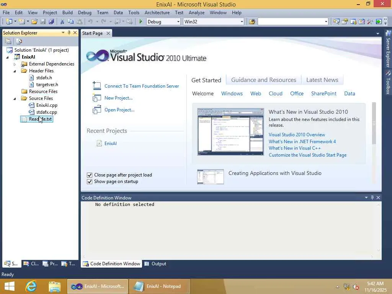
Task: Open Team Explorer via toolbar icon
Action: click(353, 22)
